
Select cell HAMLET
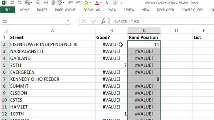coord(52,107)
